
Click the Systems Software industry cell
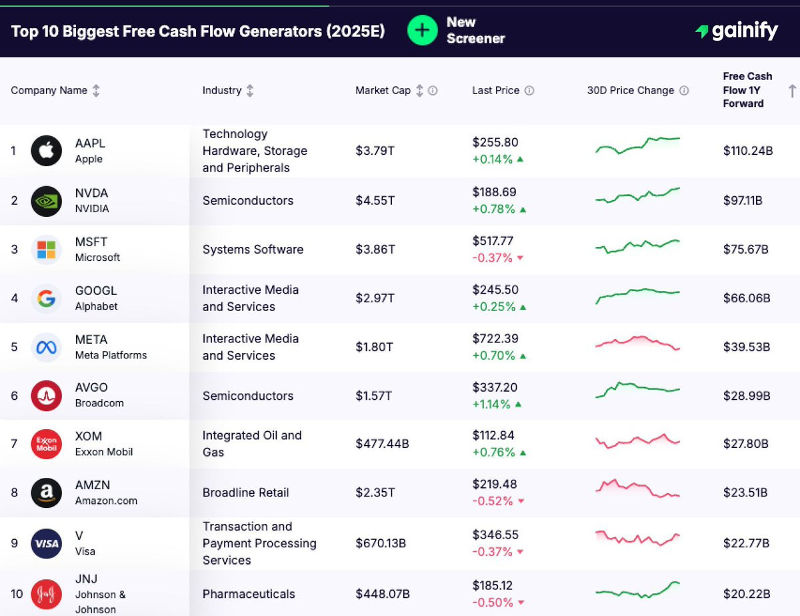pyautogui.click(x=253, y=250)
